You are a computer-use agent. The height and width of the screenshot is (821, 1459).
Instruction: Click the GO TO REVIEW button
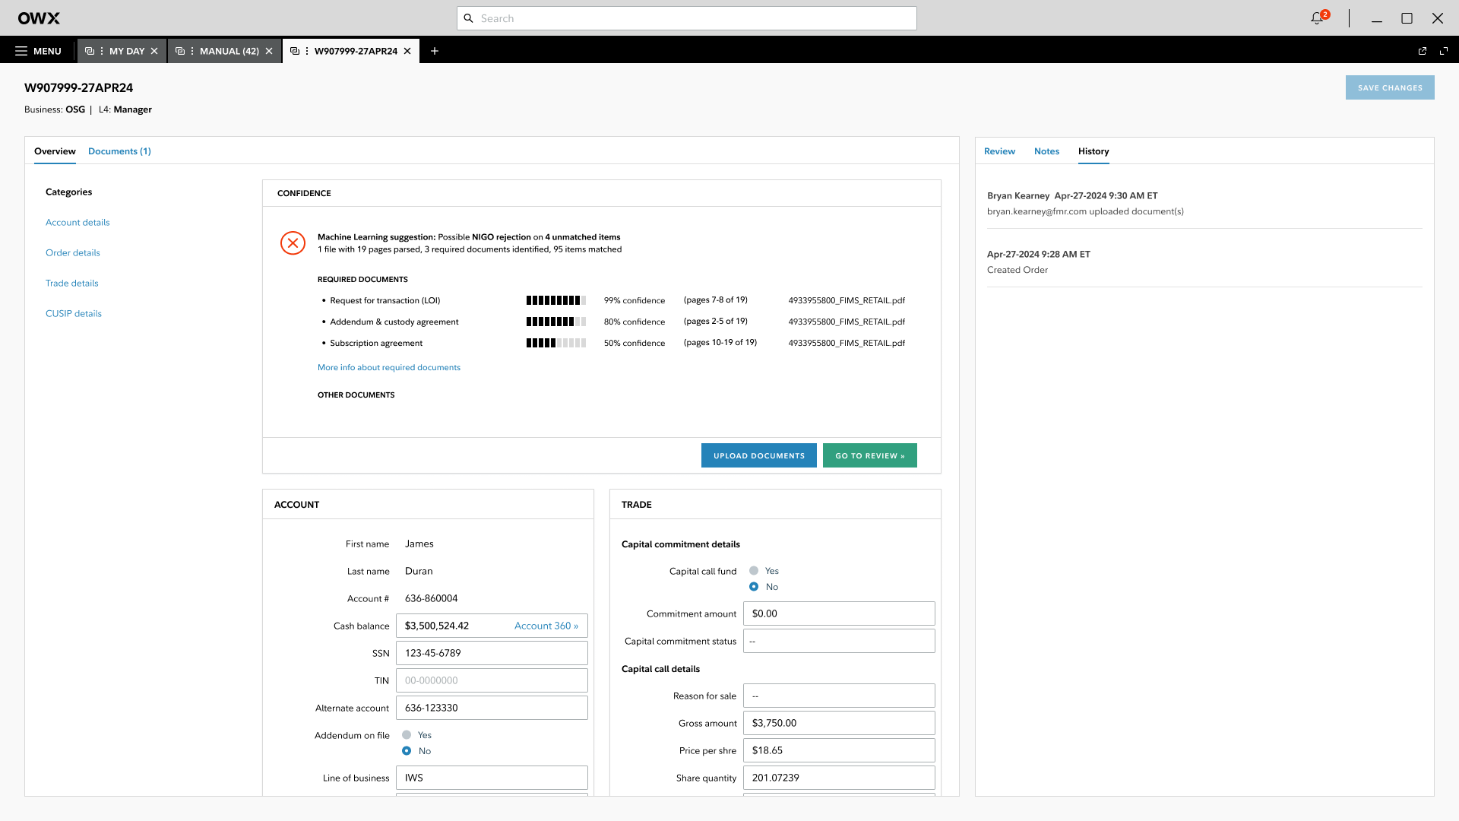coord(869,455)
